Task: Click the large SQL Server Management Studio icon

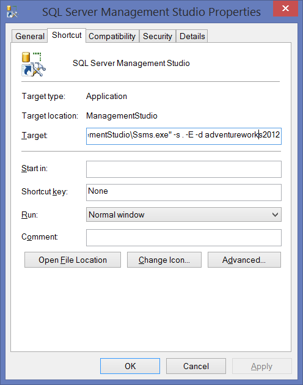Action: [34, 64]
